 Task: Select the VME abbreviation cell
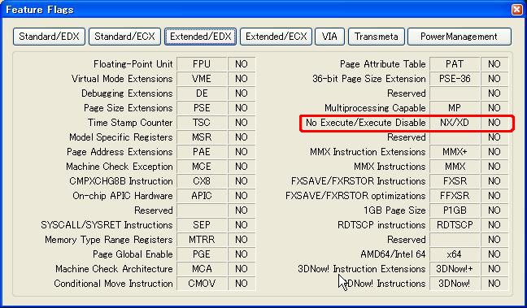pos(202,79)
